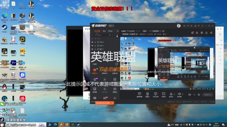Click the headset support icon in title bar
The height and width of the screenshot is (127, 227).
point(184,26)
